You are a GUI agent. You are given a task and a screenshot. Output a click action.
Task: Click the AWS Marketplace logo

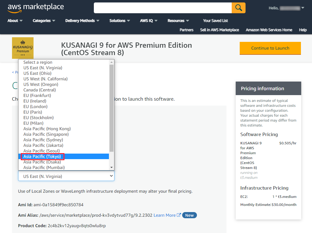(x=36, y=8)
